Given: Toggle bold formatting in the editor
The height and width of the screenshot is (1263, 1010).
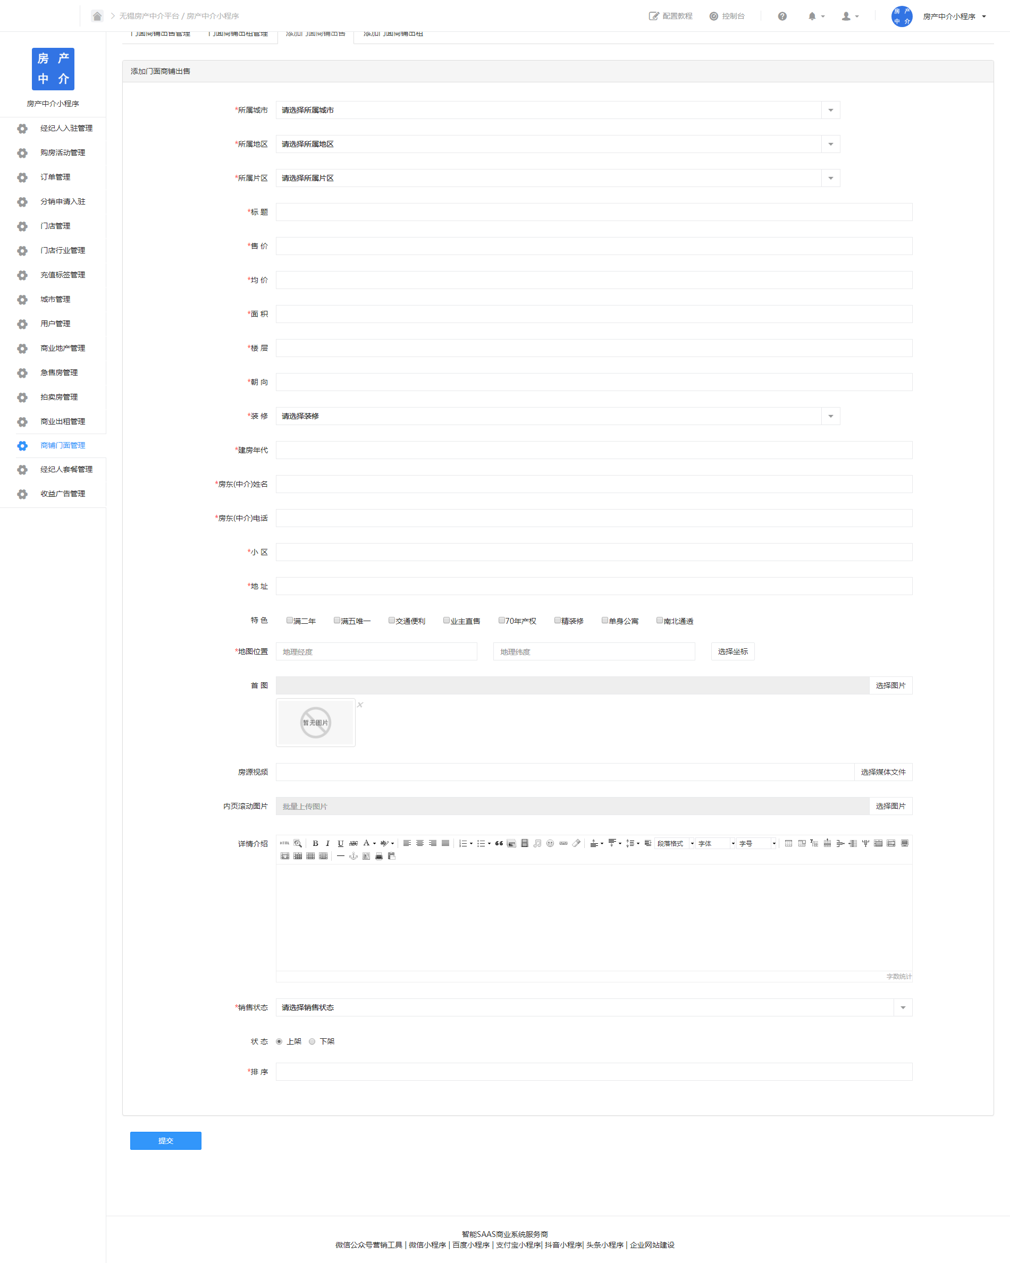Looking at the screenshot, I should coord(315,843).
